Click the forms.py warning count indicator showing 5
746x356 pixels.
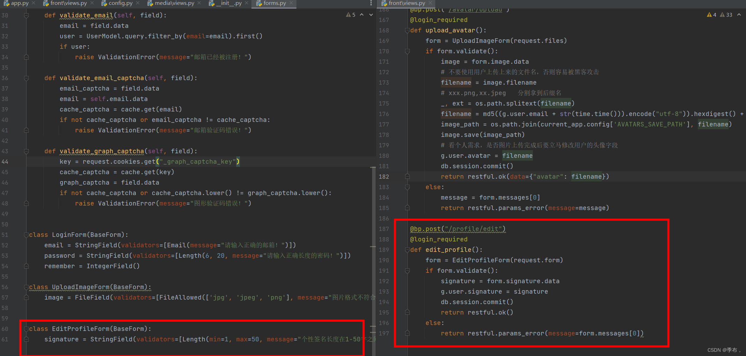[351, 15]
